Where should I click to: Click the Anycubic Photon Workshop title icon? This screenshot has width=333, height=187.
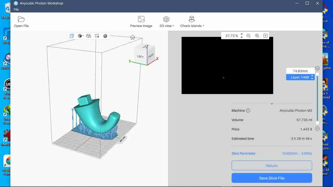(x=16, y=3)
